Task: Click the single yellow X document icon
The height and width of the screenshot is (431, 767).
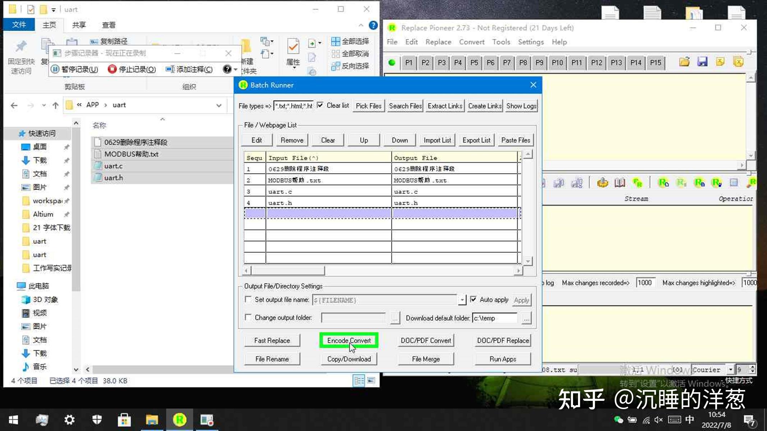Action: [720, 62]
